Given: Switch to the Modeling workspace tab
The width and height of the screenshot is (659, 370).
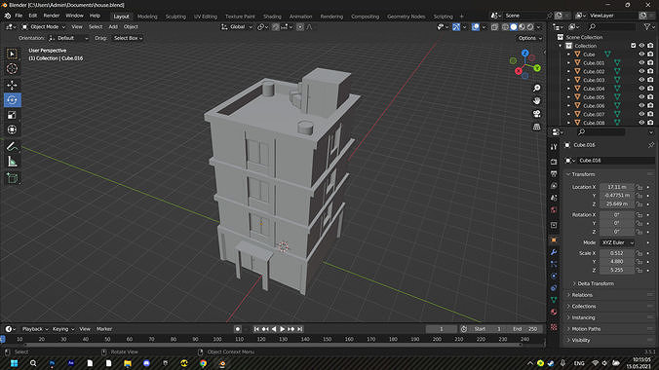Looking at the screenshot, I should pyautogui.click(x=147, y=17).
